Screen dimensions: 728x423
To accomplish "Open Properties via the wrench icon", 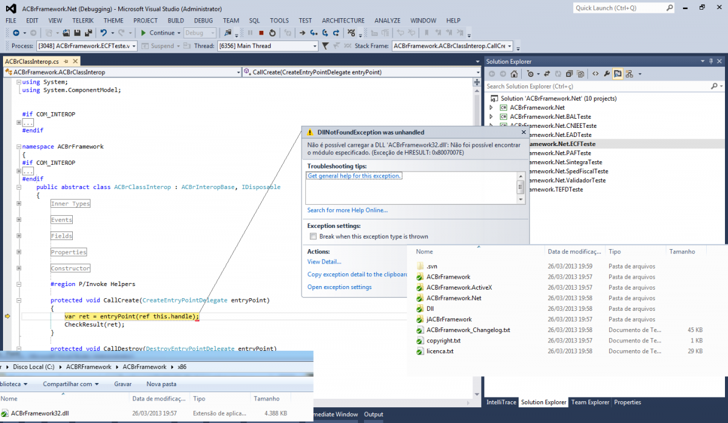I will [606, 74].
